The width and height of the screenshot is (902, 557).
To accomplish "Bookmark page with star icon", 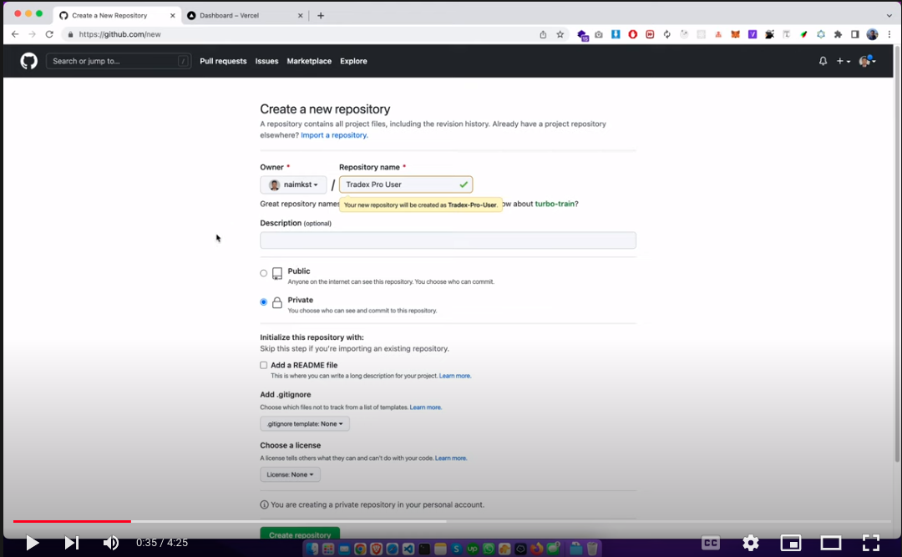I will (x=560, y=34).
